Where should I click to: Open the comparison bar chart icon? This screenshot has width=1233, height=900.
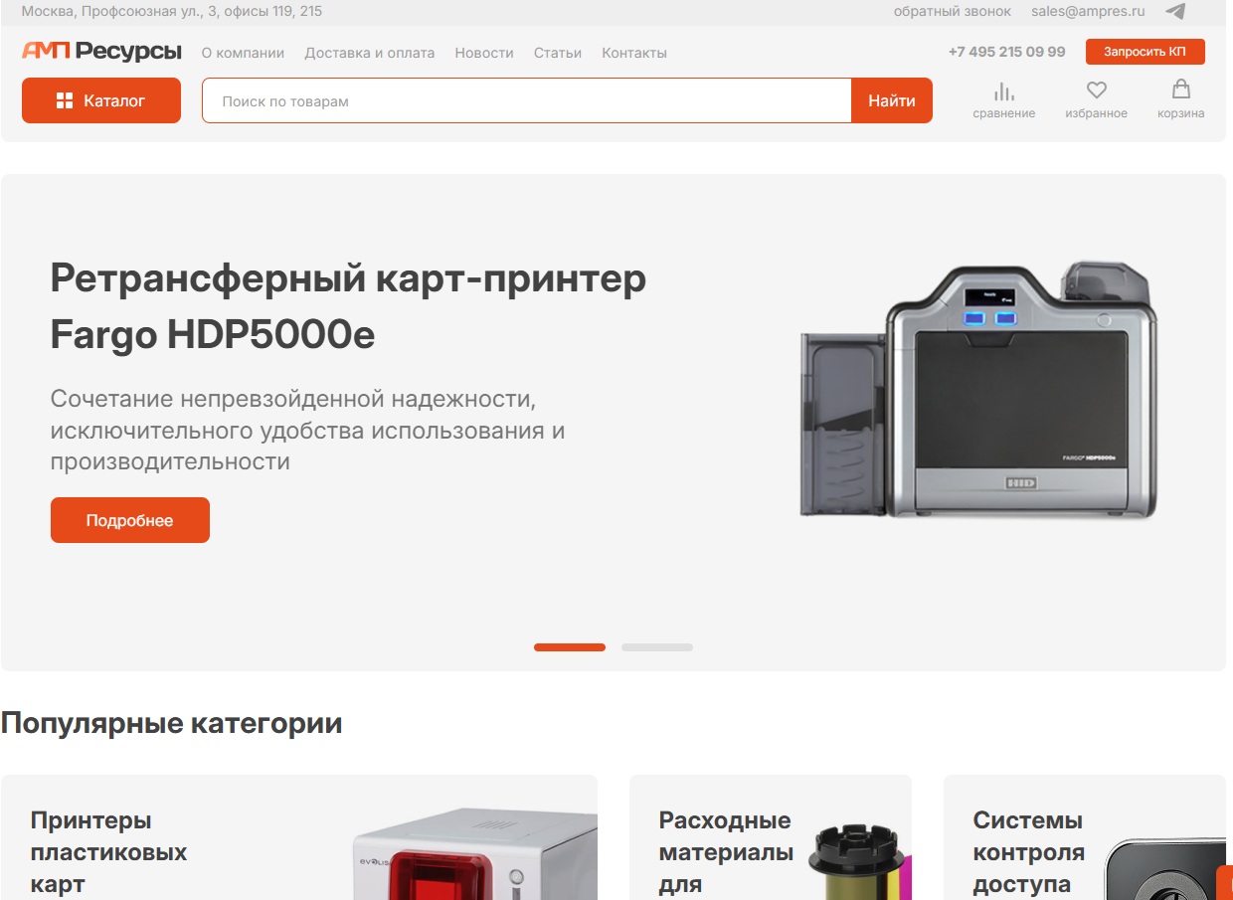point(1004,91)
